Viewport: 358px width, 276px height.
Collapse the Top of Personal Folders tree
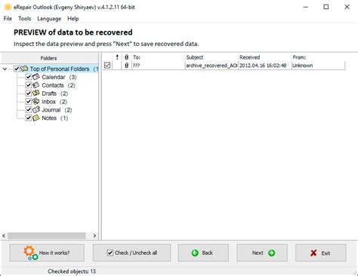tap(5, 69)
